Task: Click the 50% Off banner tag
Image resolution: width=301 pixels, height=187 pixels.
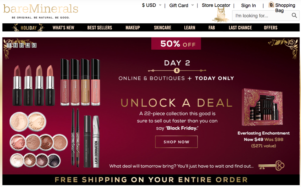Action: 176,43
